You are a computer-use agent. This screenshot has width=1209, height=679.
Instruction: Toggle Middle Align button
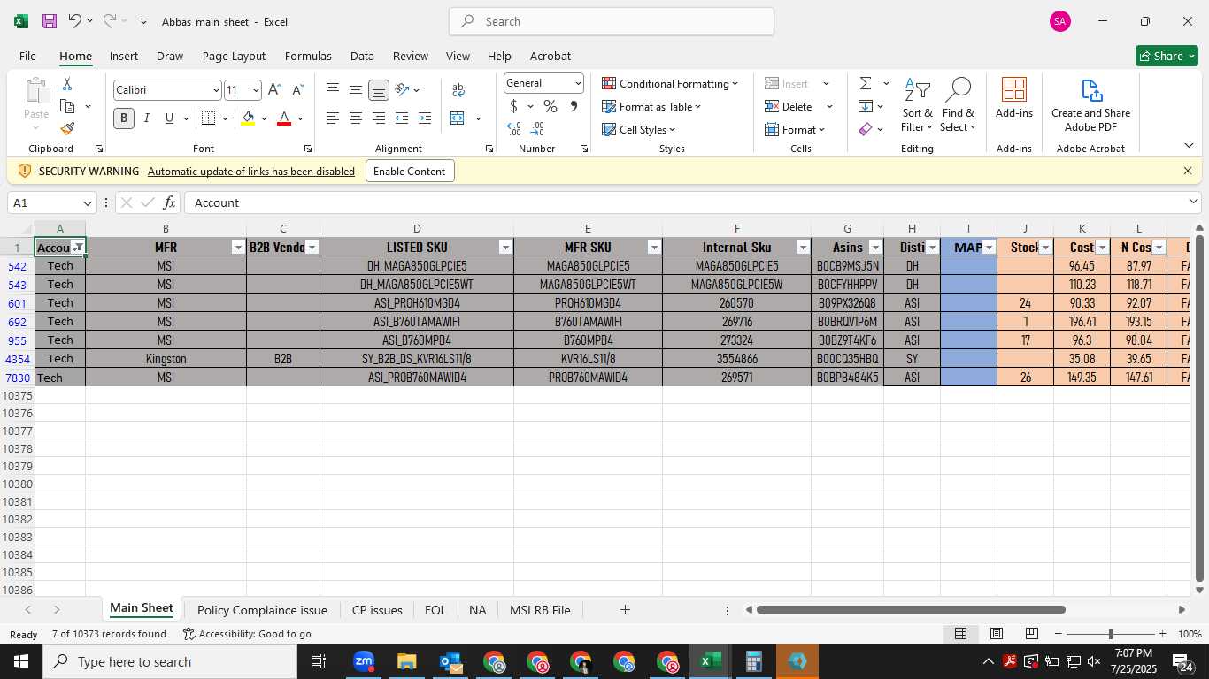coord(356,89)
